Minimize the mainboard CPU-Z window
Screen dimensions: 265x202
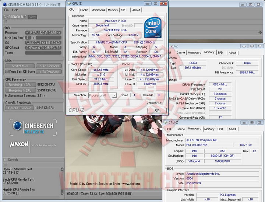click(x=244, y=123)
